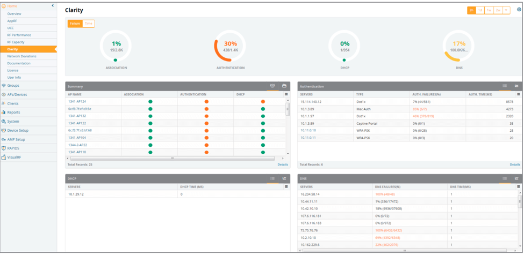Click the folder icon in the Summary header
This screenshot has width=524, height=255.
coord(284,86)
